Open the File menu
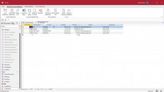 click(3, 7)
